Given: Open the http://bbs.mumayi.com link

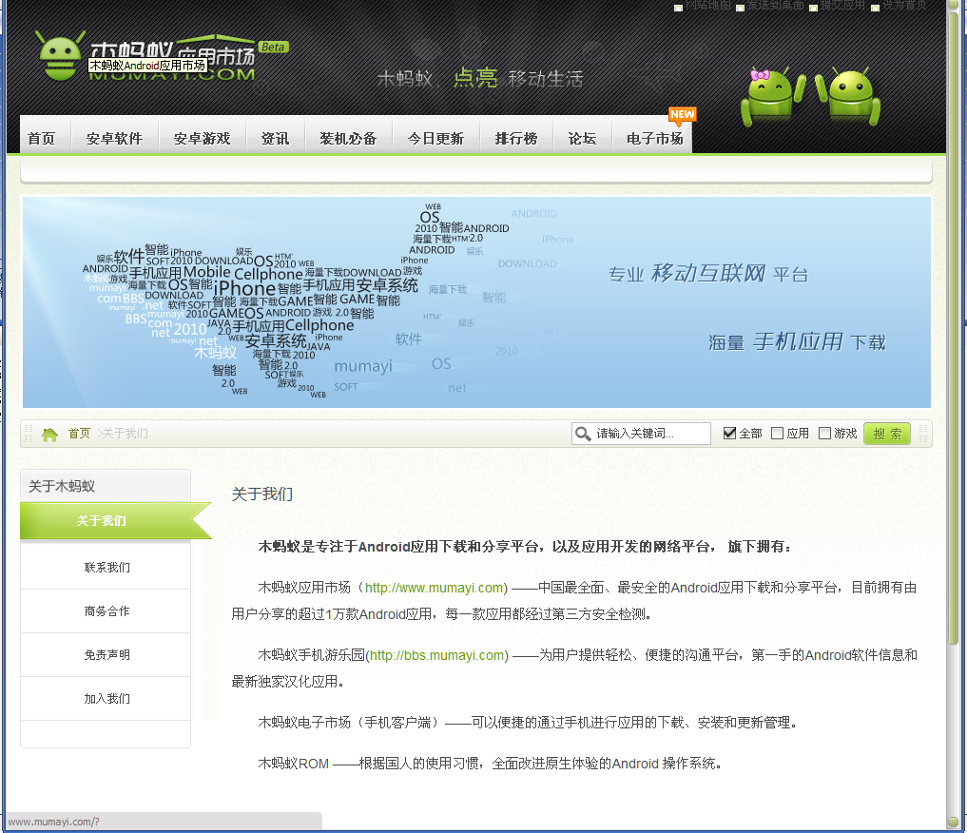Looking at the screenshot, I should (x=436, y=655).
